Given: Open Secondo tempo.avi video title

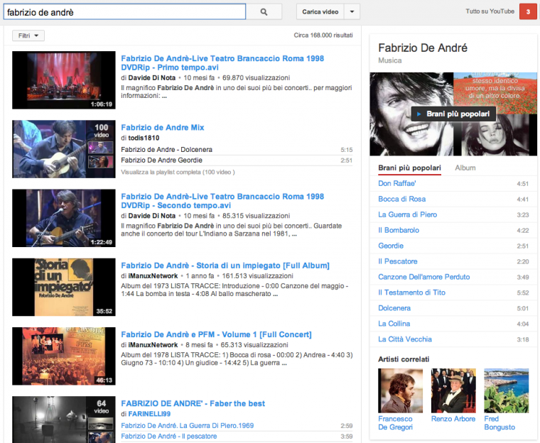Looking at the screenshot, I should [222, 201].
